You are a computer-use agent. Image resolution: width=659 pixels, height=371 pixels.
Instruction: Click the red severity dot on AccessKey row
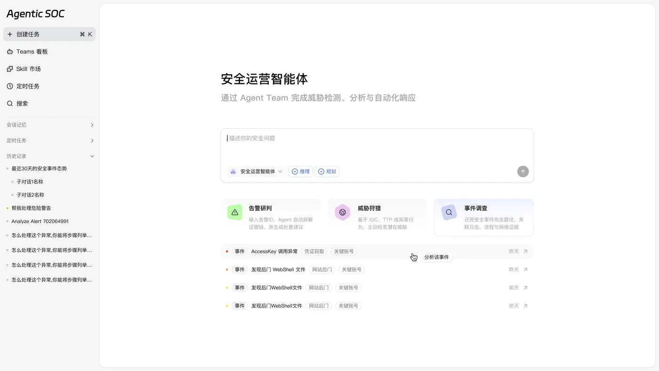click(x=227, y=251)
